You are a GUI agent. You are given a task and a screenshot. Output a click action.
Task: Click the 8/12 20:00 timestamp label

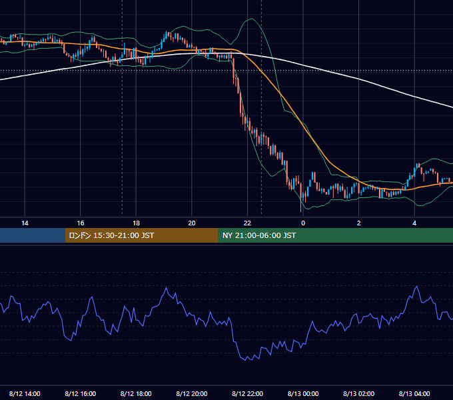click(192, 393)
